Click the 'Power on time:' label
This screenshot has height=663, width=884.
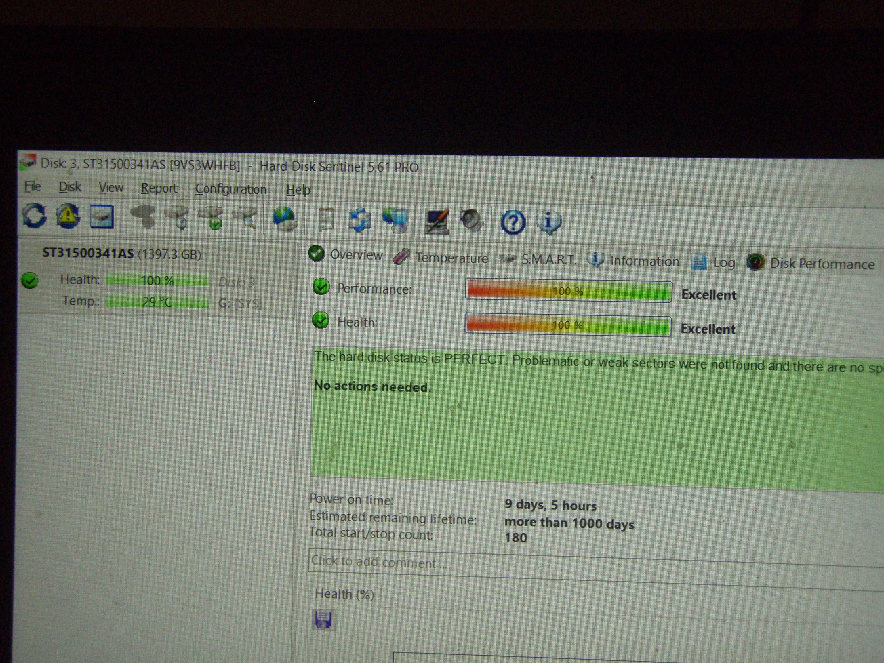[x=351, y=499]
